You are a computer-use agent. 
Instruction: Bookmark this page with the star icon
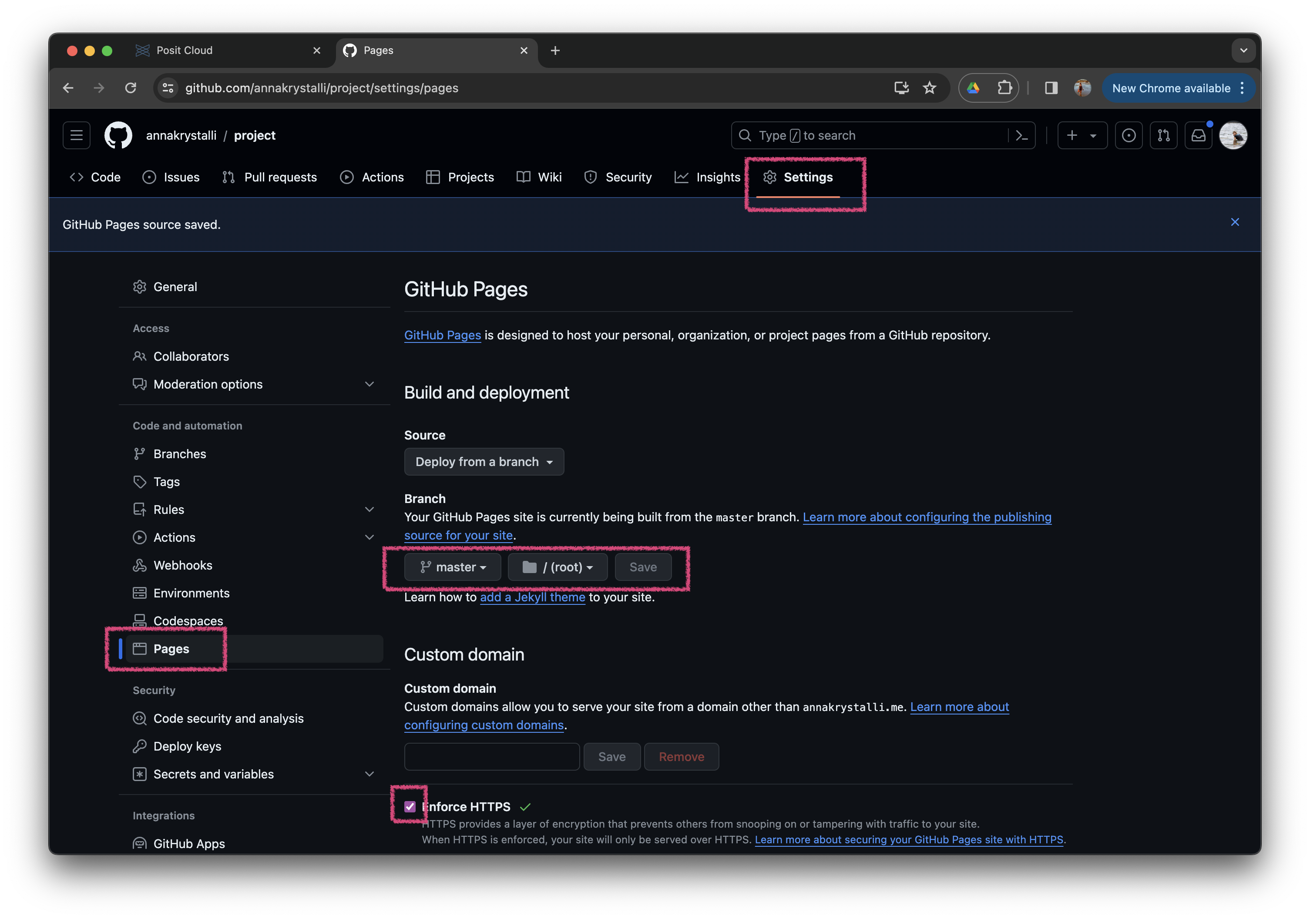(930, 88)
